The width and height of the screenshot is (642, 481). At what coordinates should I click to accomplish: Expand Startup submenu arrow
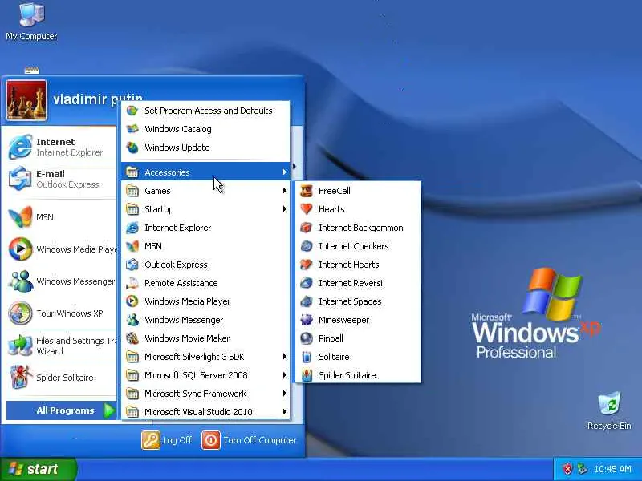[285, 209]
